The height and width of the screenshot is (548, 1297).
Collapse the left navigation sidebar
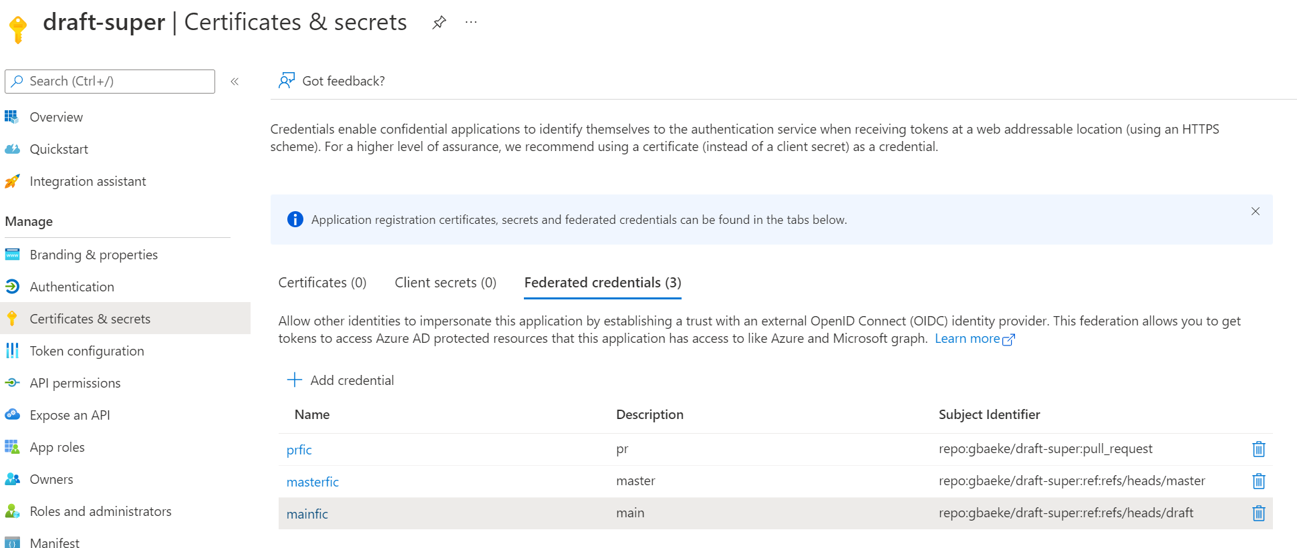pyautogui.click(x=235, y=82)
